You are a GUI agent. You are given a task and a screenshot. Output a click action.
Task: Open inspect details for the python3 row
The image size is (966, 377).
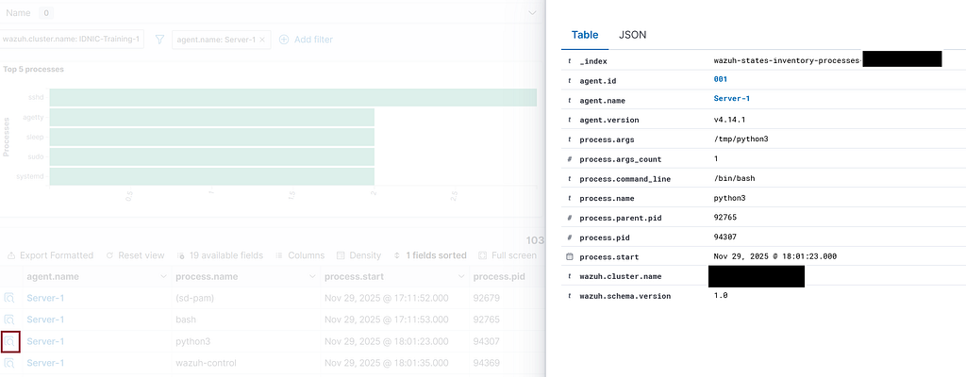coord(9,341)
